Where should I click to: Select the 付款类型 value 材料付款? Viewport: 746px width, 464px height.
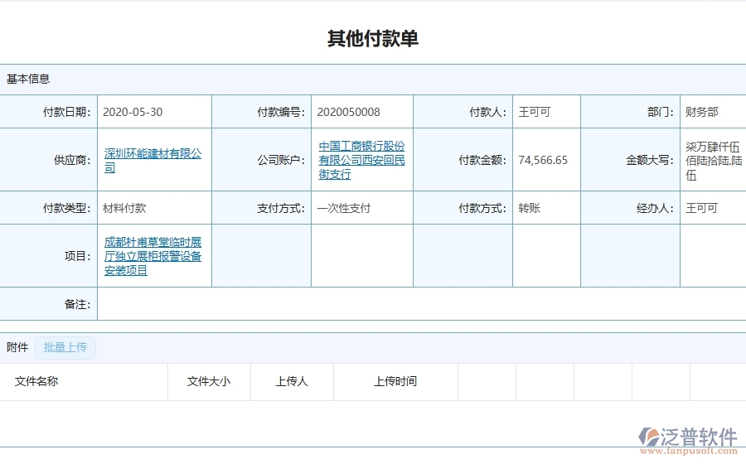(124, 208)
